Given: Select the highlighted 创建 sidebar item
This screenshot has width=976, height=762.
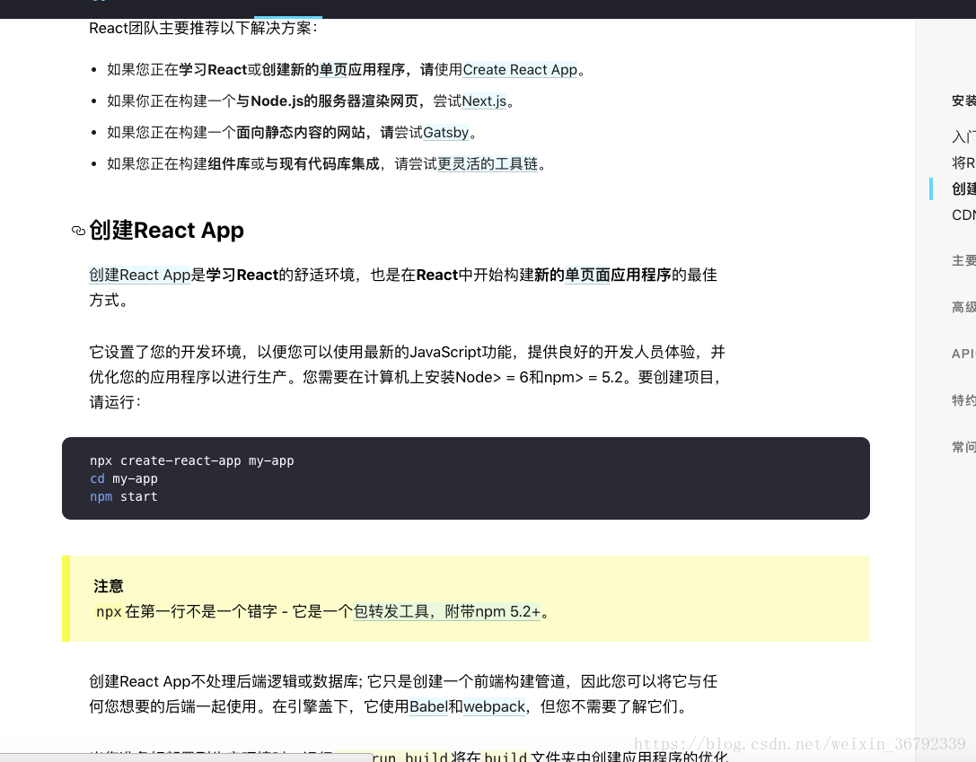Looking at the screenshot, I should pos(963,189).
